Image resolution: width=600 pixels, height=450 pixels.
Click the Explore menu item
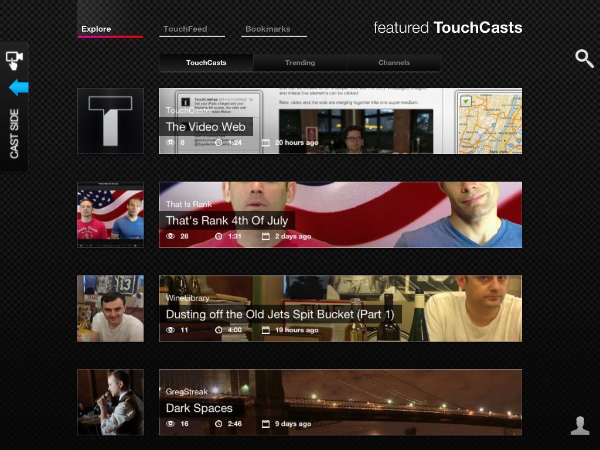pos(96,28)
